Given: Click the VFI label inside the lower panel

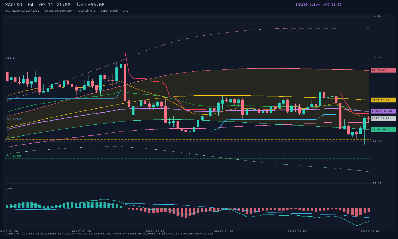Looking at the screenshot, I should [x=9, y=189].
